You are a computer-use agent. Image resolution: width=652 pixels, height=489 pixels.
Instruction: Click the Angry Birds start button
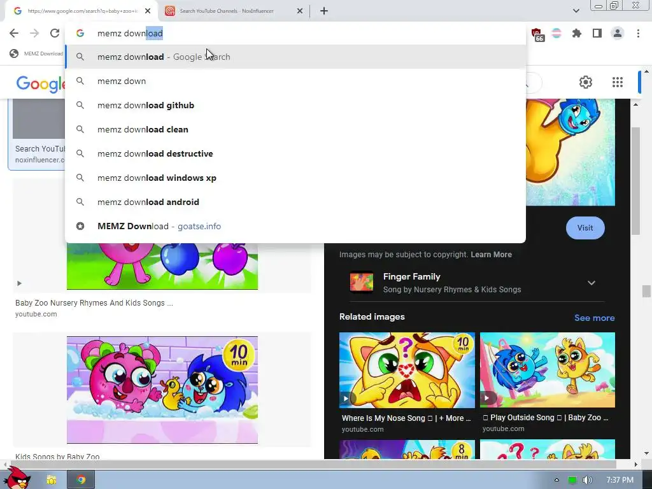pos(17,479)
